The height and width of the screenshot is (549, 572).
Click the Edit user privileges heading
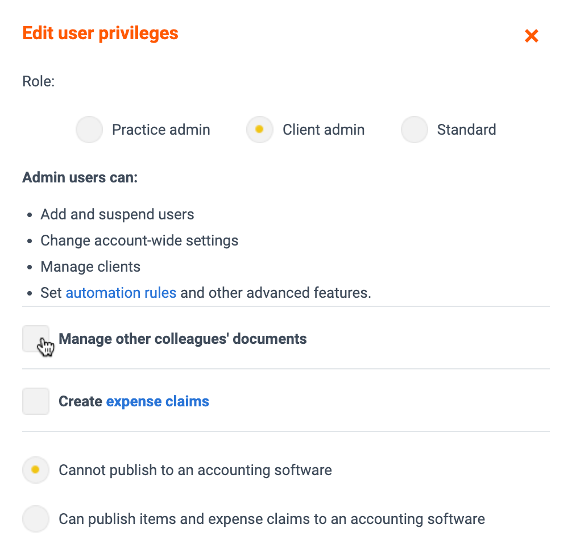coord(100,34)
